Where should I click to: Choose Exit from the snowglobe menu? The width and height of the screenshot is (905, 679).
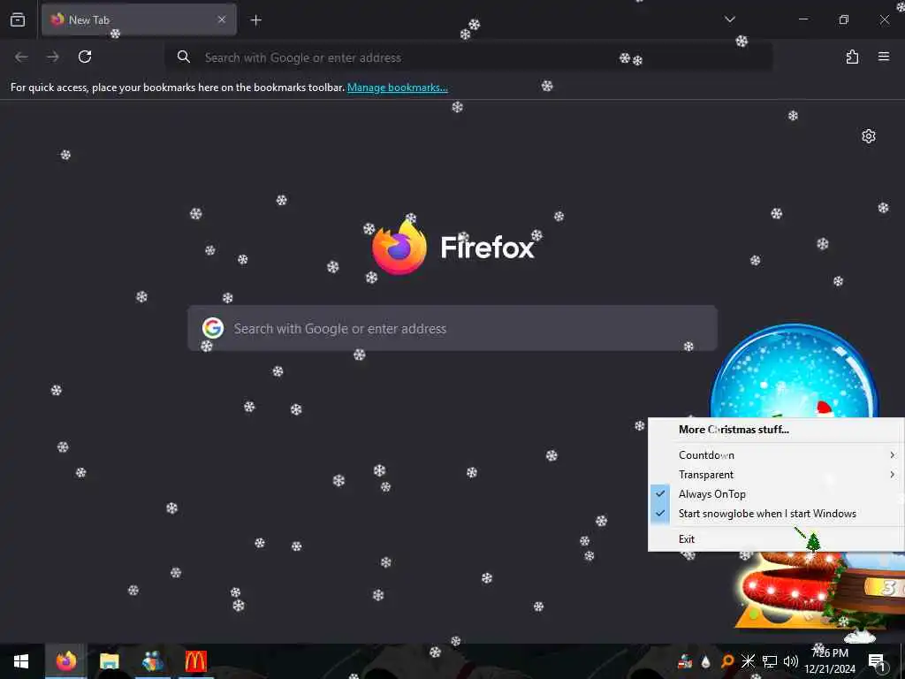coord(776,539)
